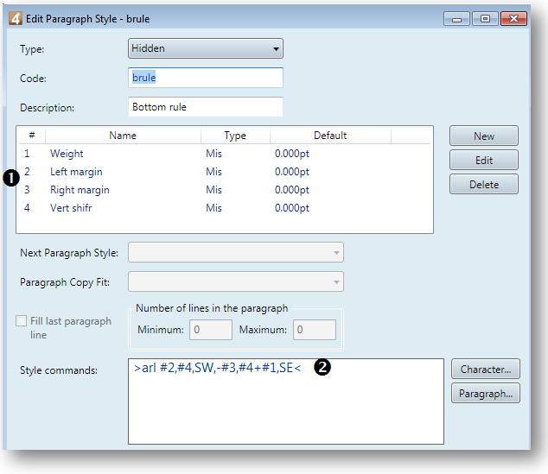Click the Default column header
The width and height of the screenshot is (548, 474).
click(x=330, y=136)
